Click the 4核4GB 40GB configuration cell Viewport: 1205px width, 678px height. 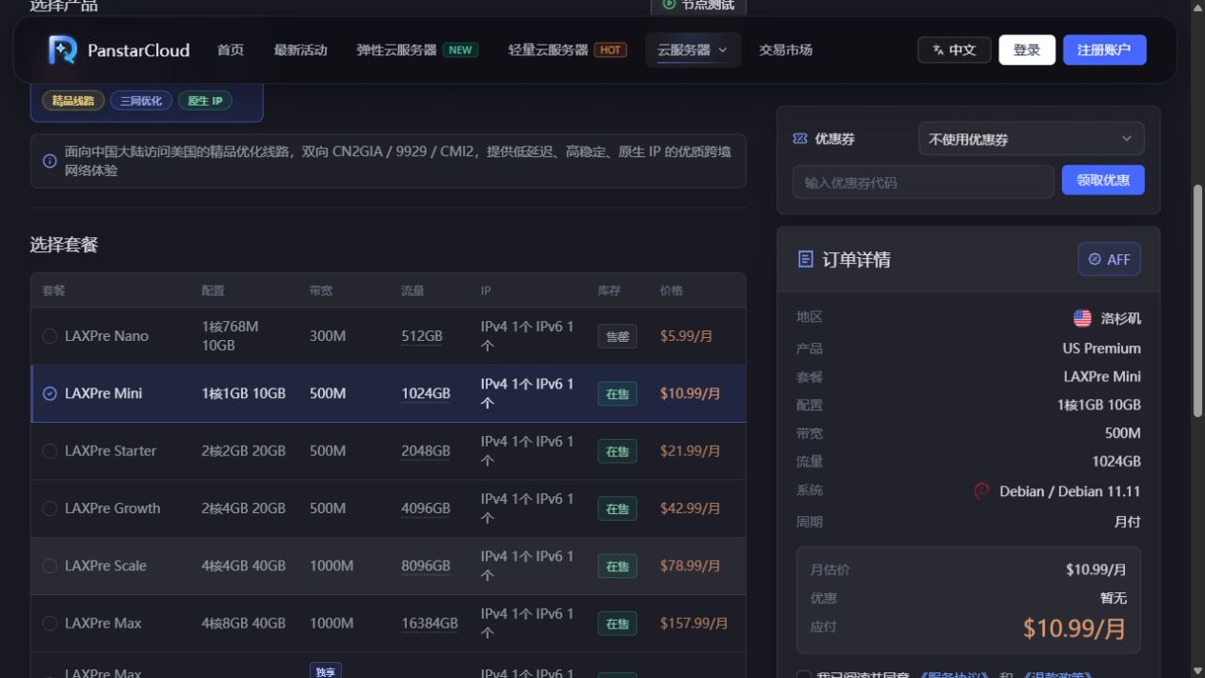244,566
